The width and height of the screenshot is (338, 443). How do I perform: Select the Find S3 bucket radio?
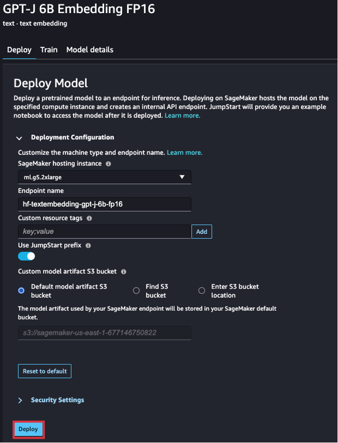tap(136, 291)
